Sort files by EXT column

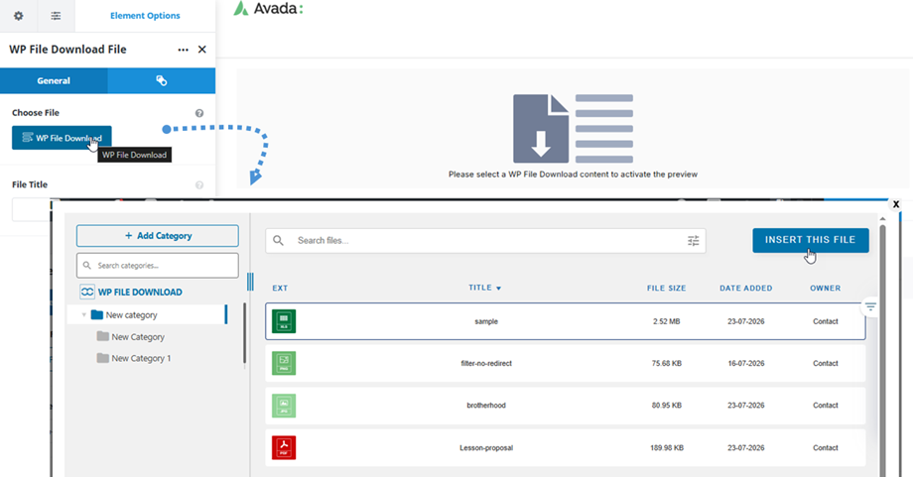click(x=280, y=288)
